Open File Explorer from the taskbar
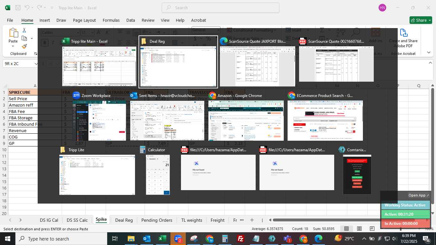 pos(131,239)
